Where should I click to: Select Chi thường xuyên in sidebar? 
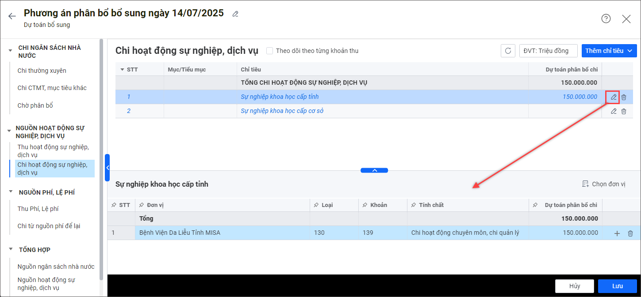tap(42, 71)
